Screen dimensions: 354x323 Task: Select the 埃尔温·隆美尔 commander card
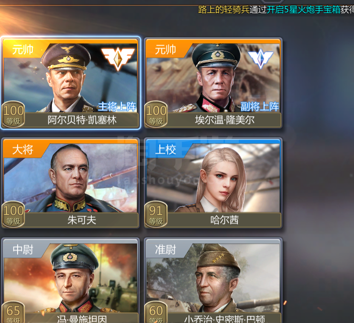tap(213, 83)
